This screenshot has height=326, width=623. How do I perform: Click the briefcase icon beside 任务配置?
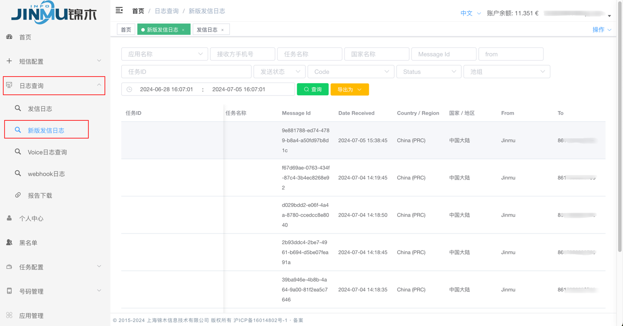(9, 267)
